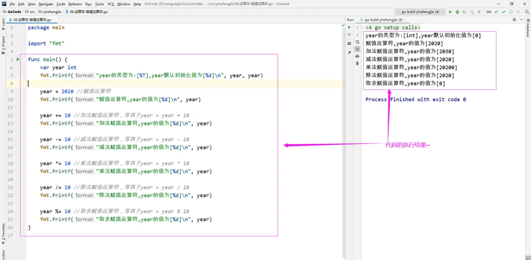Jump down the stack trace in console
Viewport: 531px width, 260px height.
coord(358,34)
